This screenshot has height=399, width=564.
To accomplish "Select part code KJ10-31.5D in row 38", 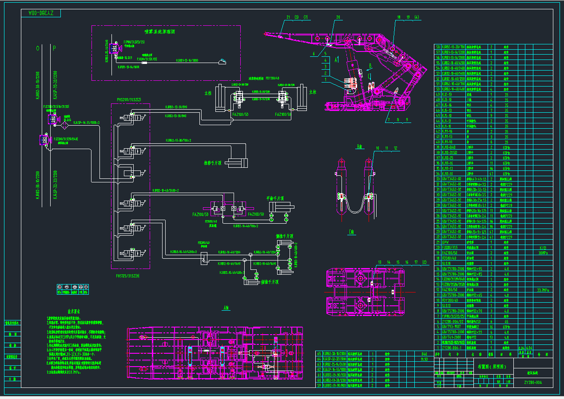I will [450, 153].
